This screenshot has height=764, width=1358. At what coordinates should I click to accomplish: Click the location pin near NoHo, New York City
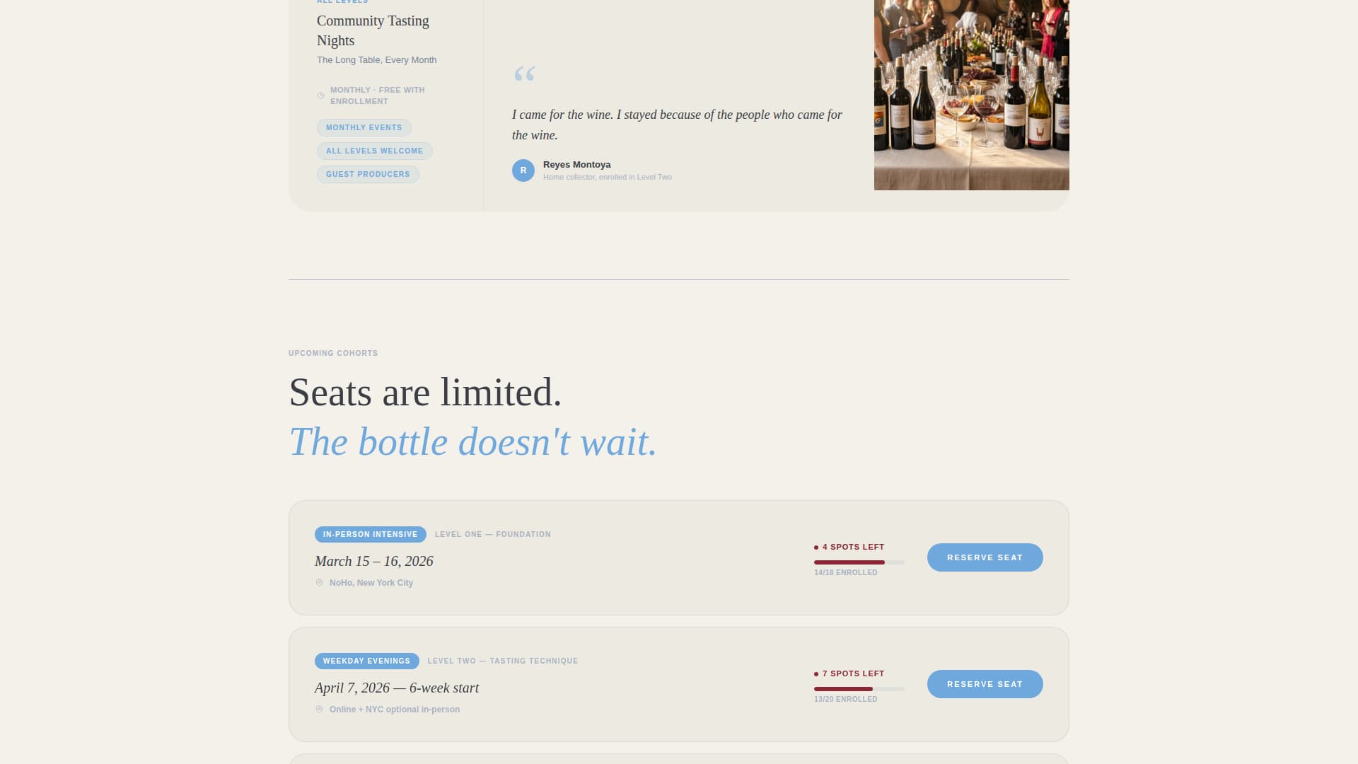319,583
